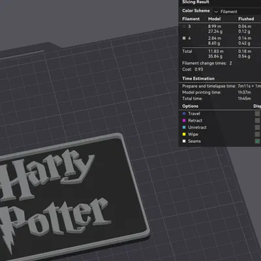
Task: Click the filament 3 color swatch
Action: coord(184,27)
